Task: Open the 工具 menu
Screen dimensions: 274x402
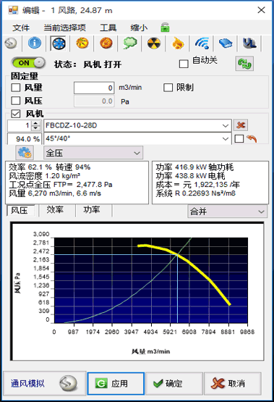Action: point(108,28)
